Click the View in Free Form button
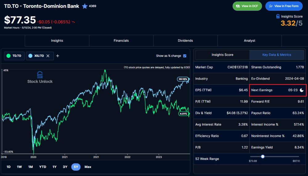The image size is (308, 176). coord(284,6)
